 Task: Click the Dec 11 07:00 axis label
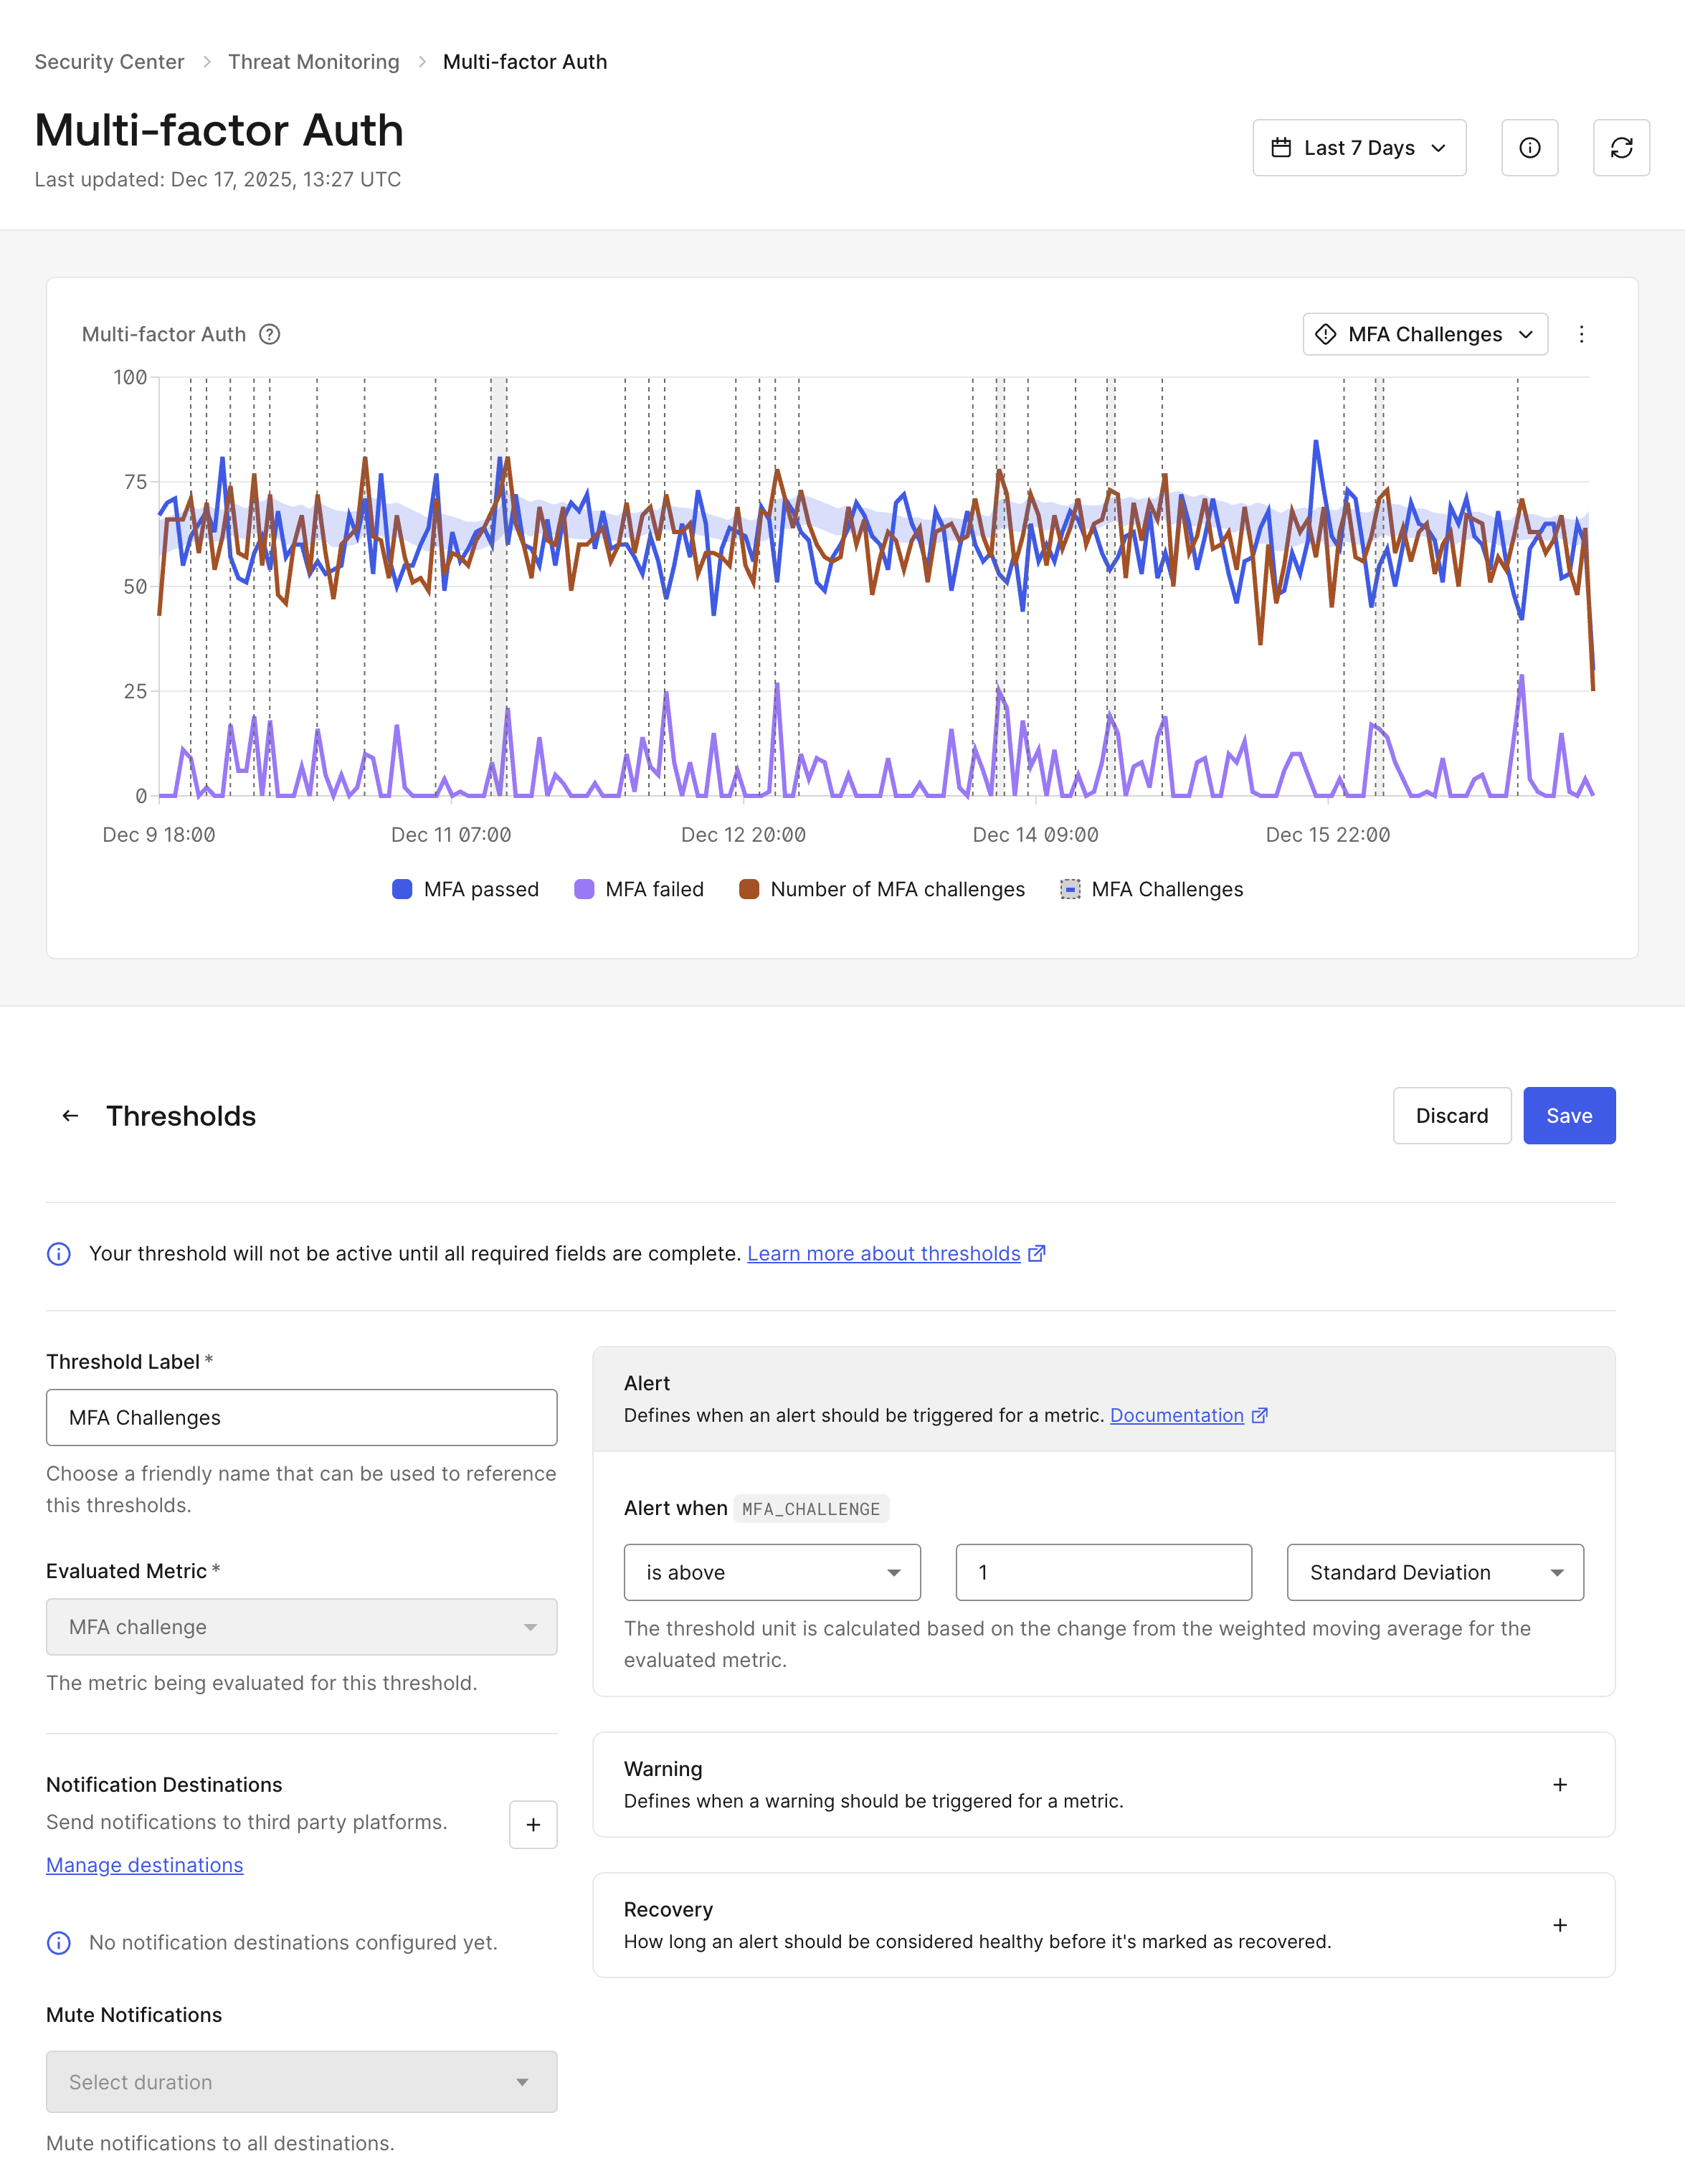click(451, 835)
